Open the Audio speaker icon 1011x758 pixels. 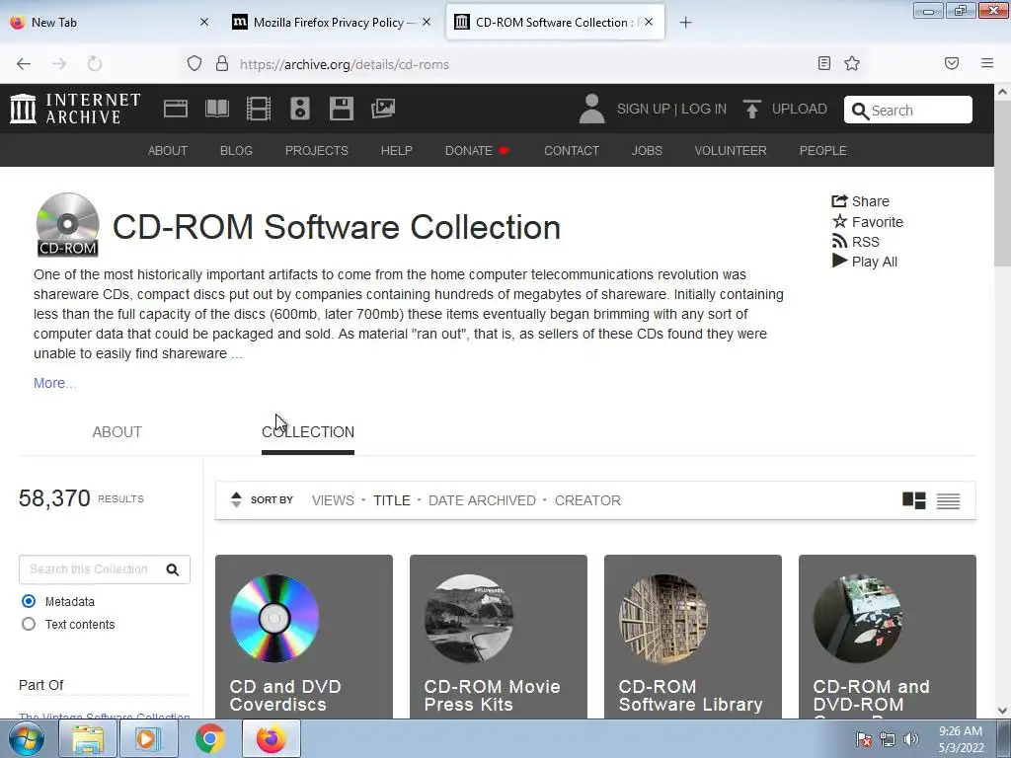(300, 109)
